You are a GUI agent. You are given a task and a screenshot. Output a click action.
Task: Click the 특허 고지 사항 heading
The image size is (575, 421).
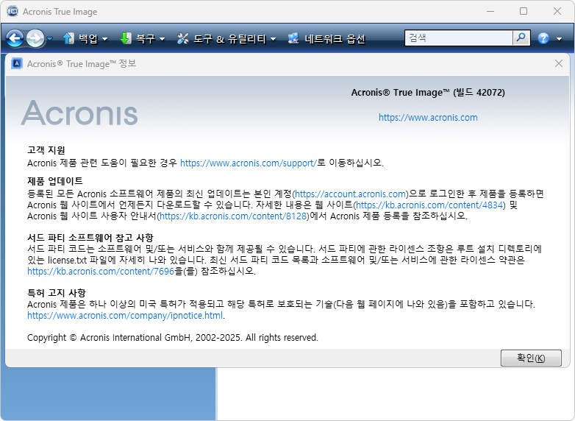(x=57, y=293)
